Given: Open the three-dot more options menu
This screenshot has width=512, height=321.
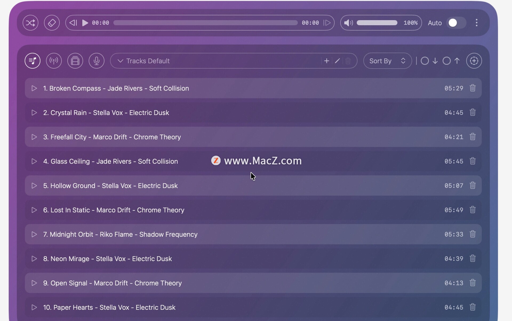Looking at the screenshot, I should click(477, 23).
